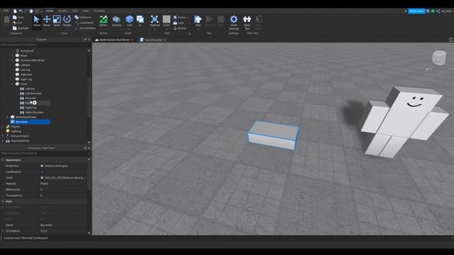This screenshot has width=454, height=255.
Task: Switch to the MODEL ribbon tab
Action: [x=62, y=11]
